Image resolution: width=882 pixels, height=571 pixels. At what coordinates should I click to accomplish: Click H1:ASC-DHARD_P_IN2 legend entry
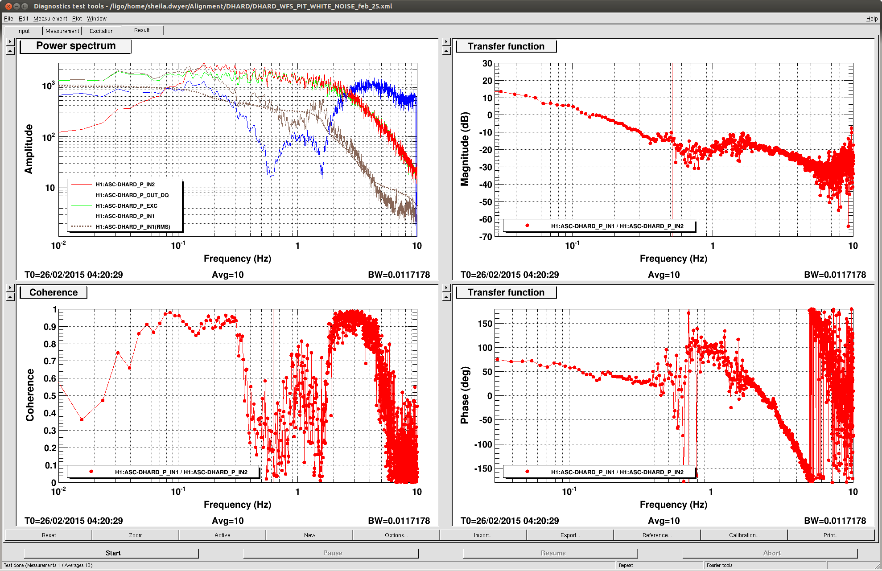[x=125, y=185]
